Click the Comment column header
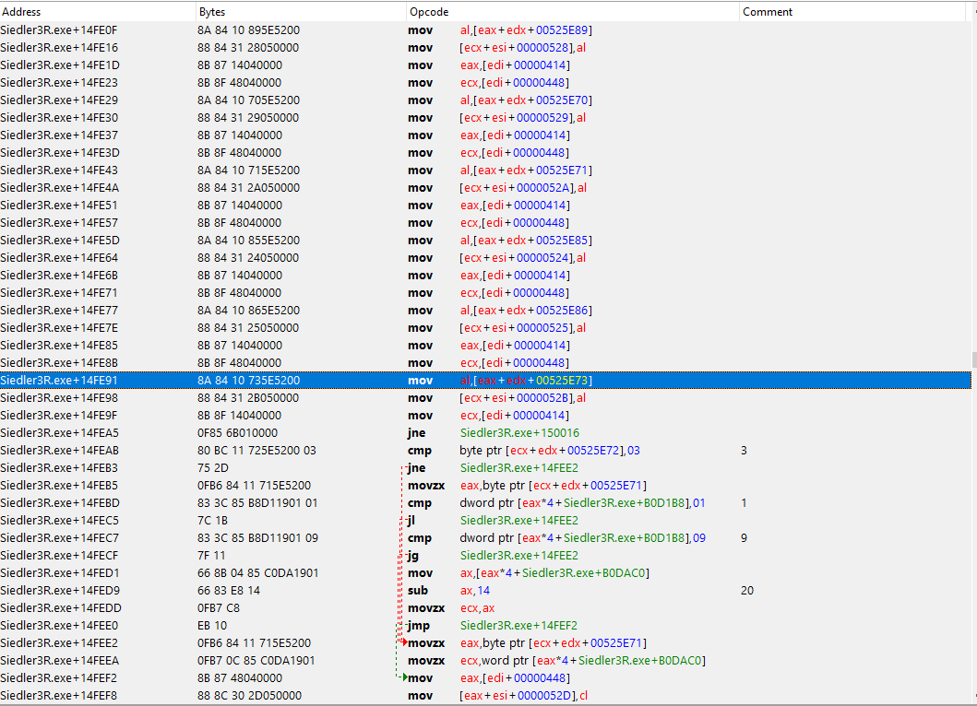Viewport: 977px width, 706px height. point(852,12)
